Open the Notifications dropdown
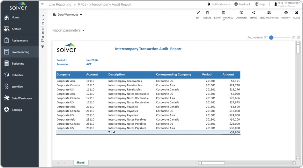303x168 pixels. click(218, 4)
